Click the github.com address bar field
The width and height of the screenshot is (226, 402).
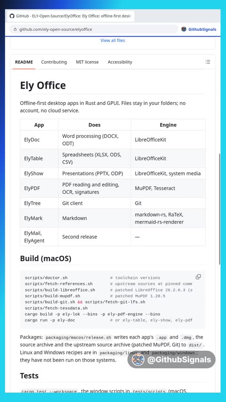point(94,29)
